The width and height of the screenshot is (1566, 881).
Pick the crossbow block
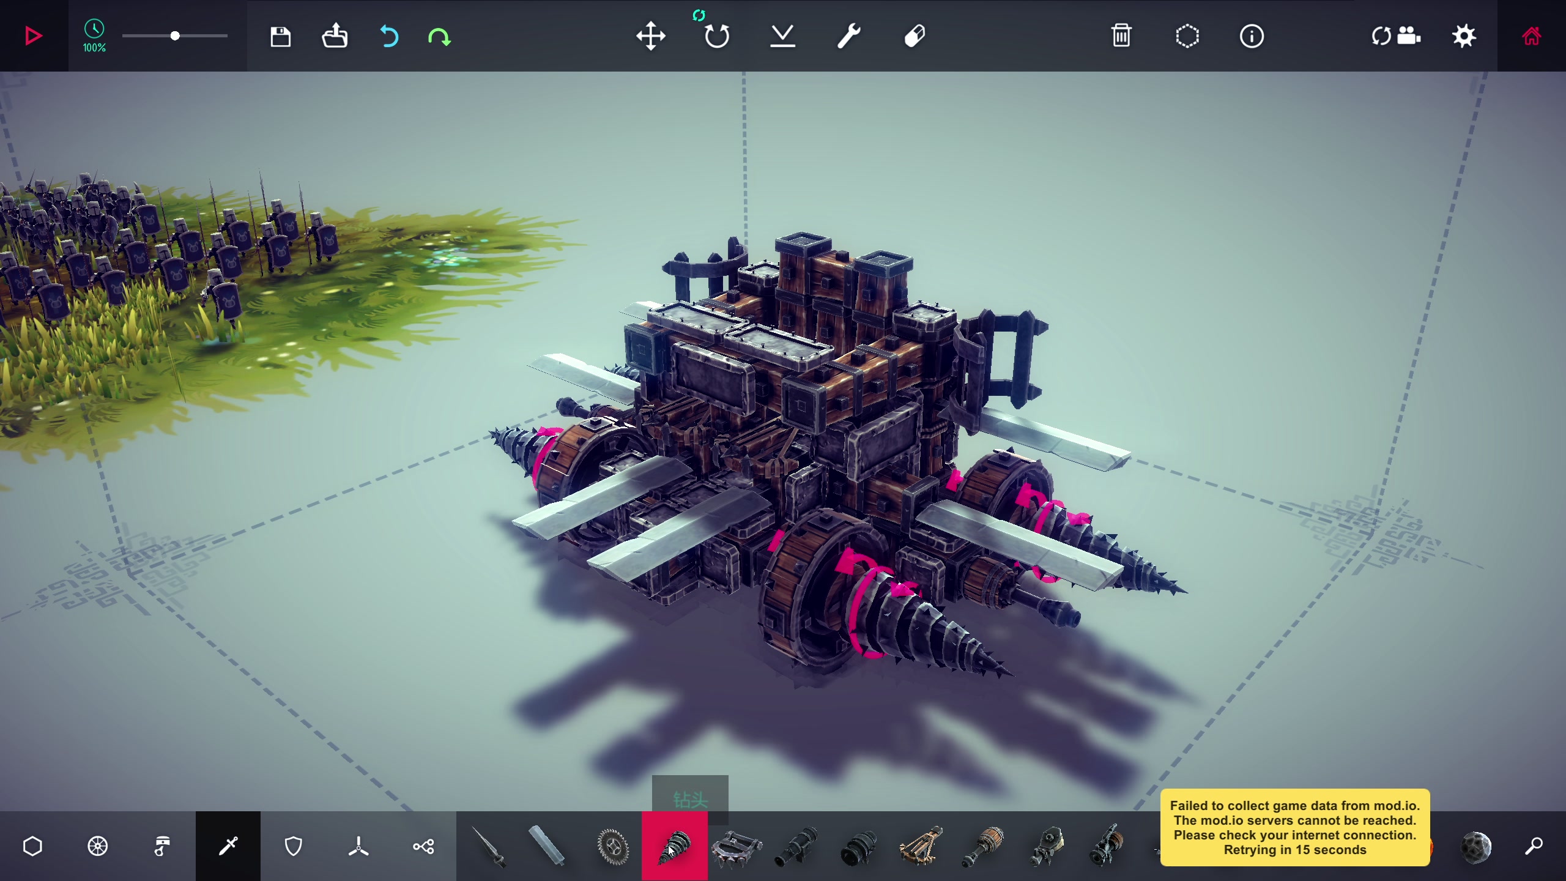921,847
